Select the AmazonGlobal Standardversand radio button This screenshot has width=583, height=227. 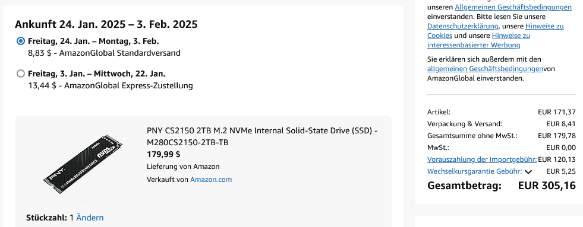[21, 41]
